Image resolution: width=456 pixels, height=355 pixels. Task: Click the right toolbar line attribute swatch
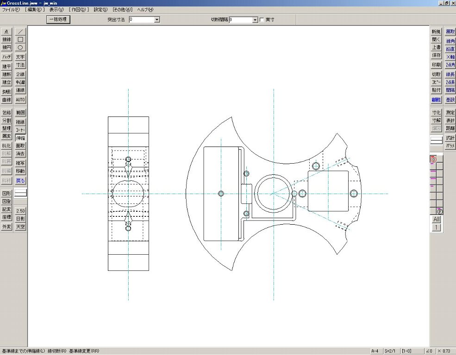coord(436,141)
